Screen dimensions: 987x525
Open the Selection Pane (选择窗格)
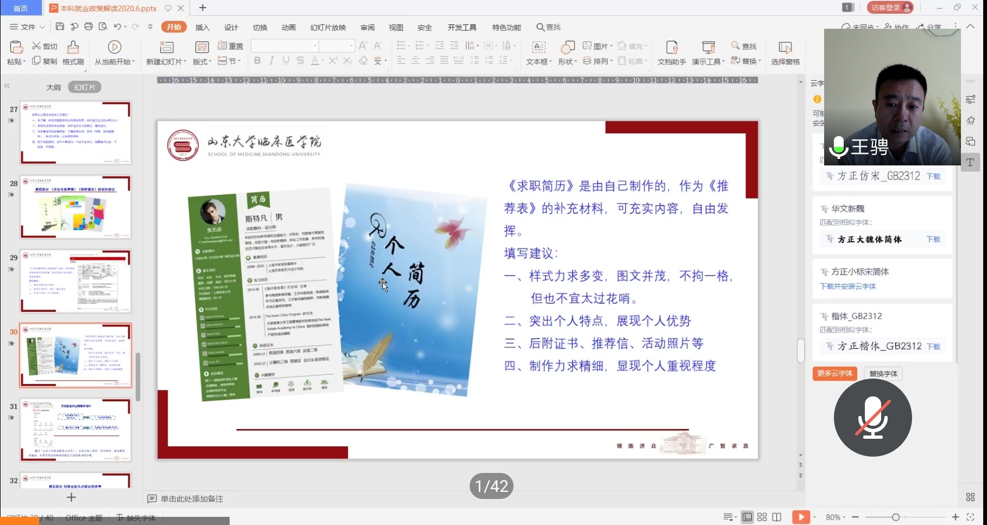[x=785, y=53]
